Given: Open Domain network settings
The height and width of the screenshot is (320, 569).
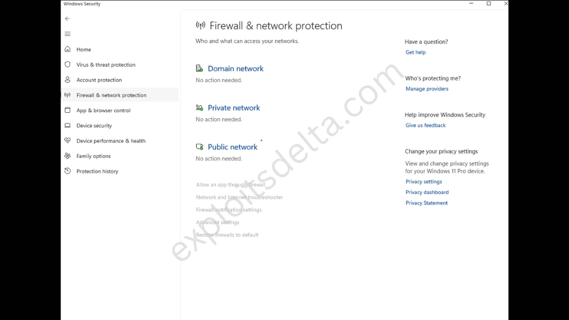Looking at the screenshot, I should click(236, 68).
